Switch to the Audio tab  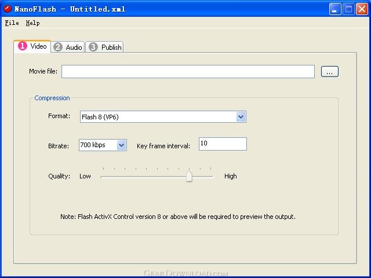(74, 47)
